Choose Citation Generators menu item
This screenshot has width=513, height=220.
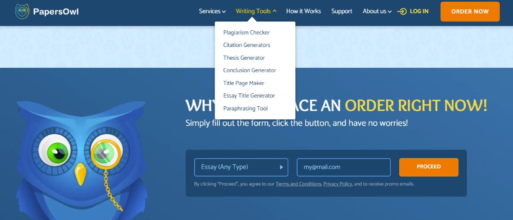[x=247, y=45]
